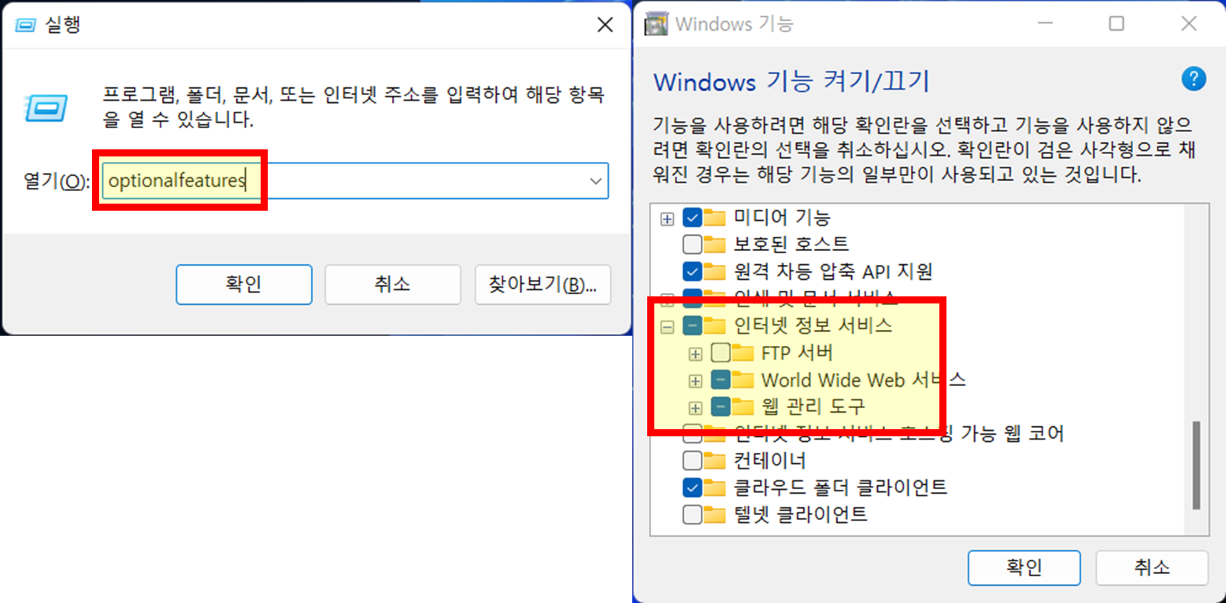Expand the World Wide Web 서비스 node

pos(695,381)
